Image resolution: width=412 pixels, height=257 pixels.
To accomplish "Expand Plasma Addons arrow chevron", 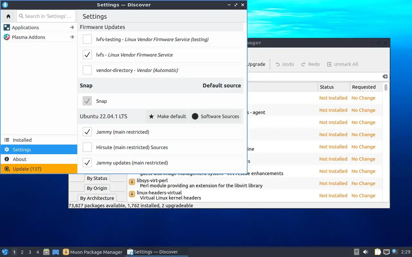I will tap(72, 37).
